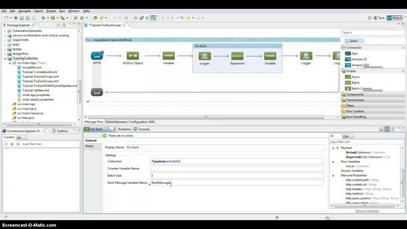The width and height of the screenshot is (407, 229).
Task: Click the New file toolbar icon
Action: [6, 18]
